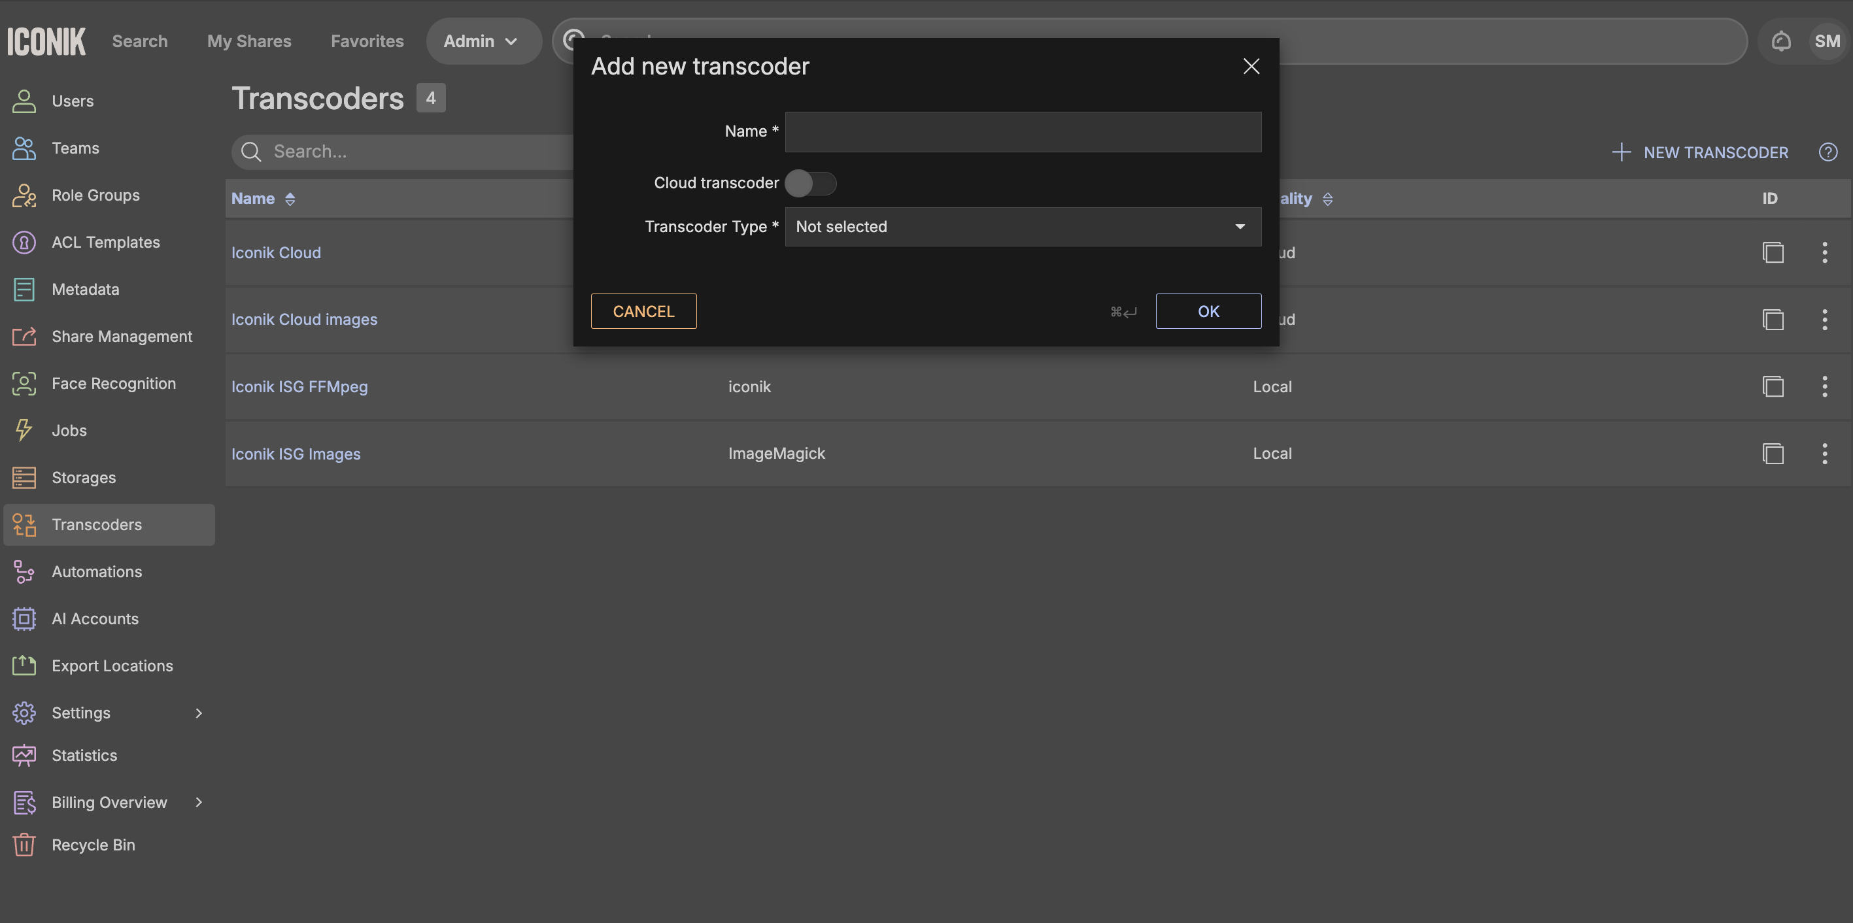The image size is (1853, 923).
Task: Expand the Billing Overview submenu
Action: pos(199,802)
